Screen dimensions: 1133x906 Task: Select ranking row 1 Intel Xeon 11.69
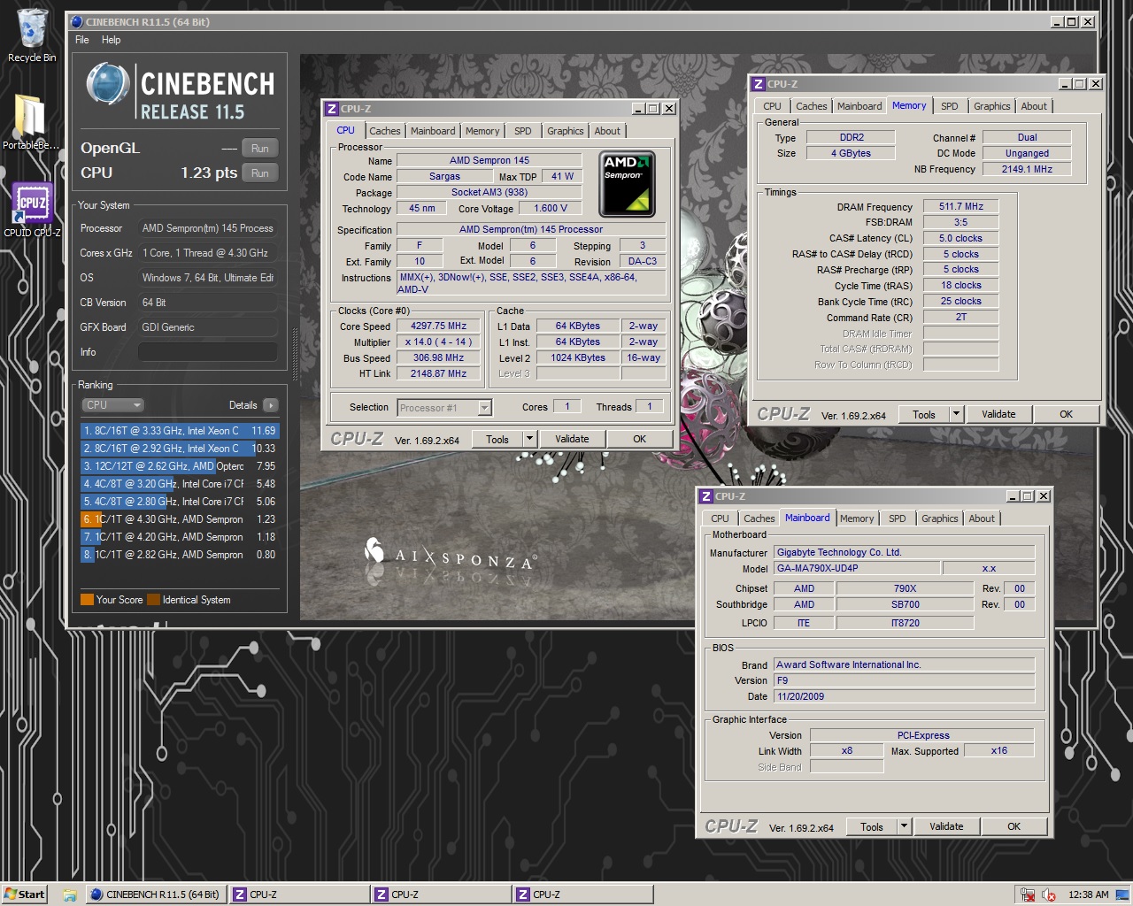[x=180, y=431]
